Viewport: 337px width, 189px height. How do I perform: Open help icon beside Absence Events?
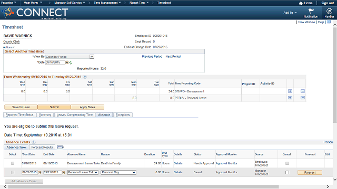34,142
